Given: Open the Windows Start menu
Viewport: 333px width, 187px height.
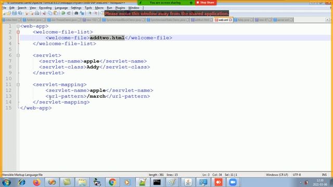Looking at the screenshot, I should click(6, 182).
